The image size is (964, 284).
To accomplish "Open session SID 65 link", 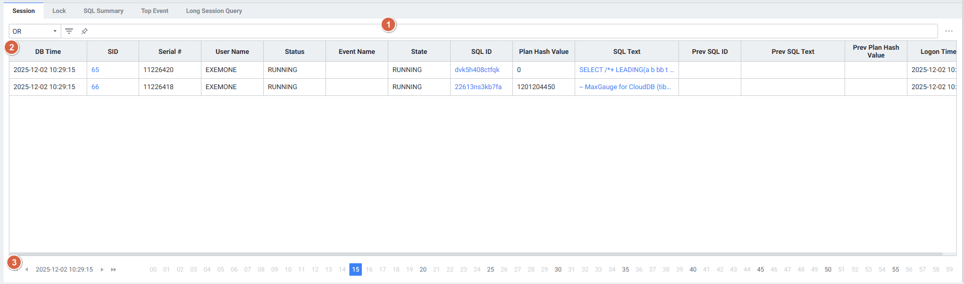I will coord(95,70).
